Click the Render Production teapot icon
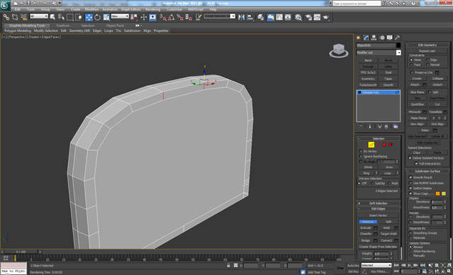 (326, 17)
